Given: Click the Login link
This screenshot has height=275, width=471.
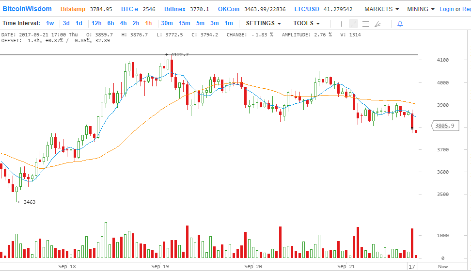Looking at the screenshot, I should click(446, 9).
